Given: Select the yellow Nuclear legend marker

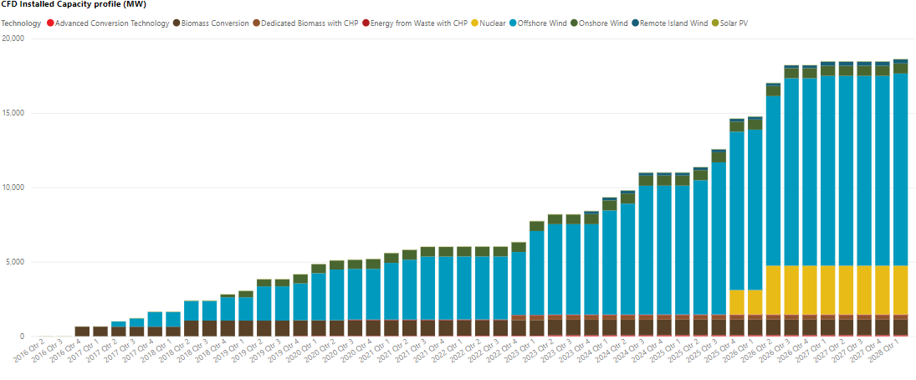Looking at the screenshot, I should pyautogui.click(x=474, y=23).
